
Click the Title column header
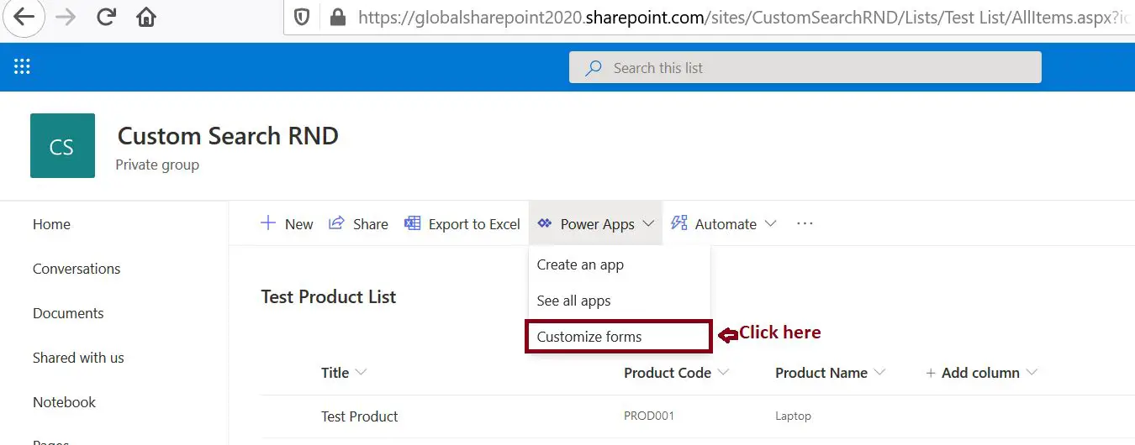coord(335,373)
